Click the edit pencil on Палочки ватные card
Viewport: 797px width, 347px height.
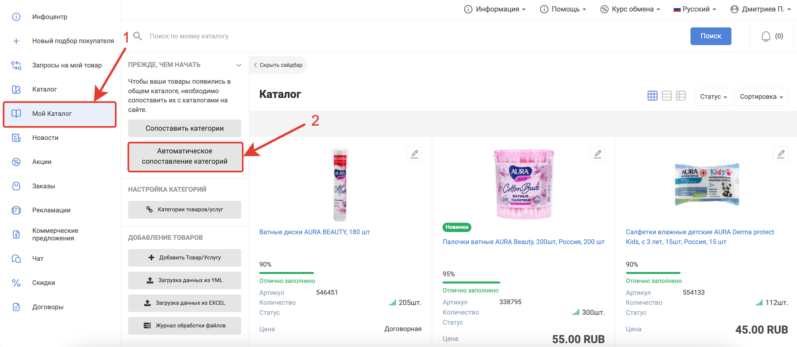point(597,154)
